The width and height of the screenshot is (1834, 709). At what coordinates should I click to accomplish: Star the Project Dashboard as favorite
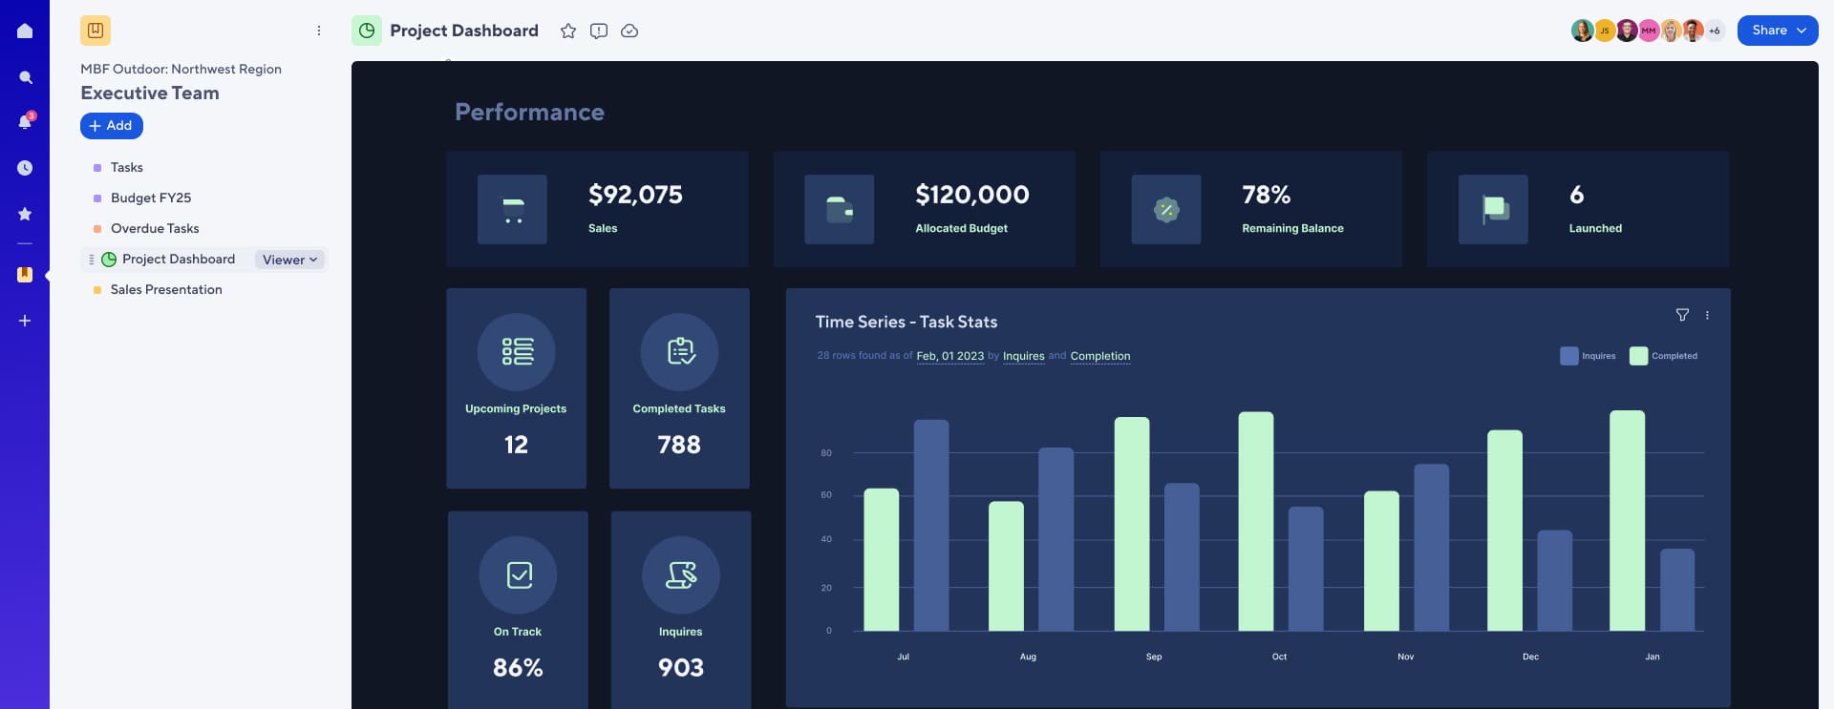click(x=568, y=31)
